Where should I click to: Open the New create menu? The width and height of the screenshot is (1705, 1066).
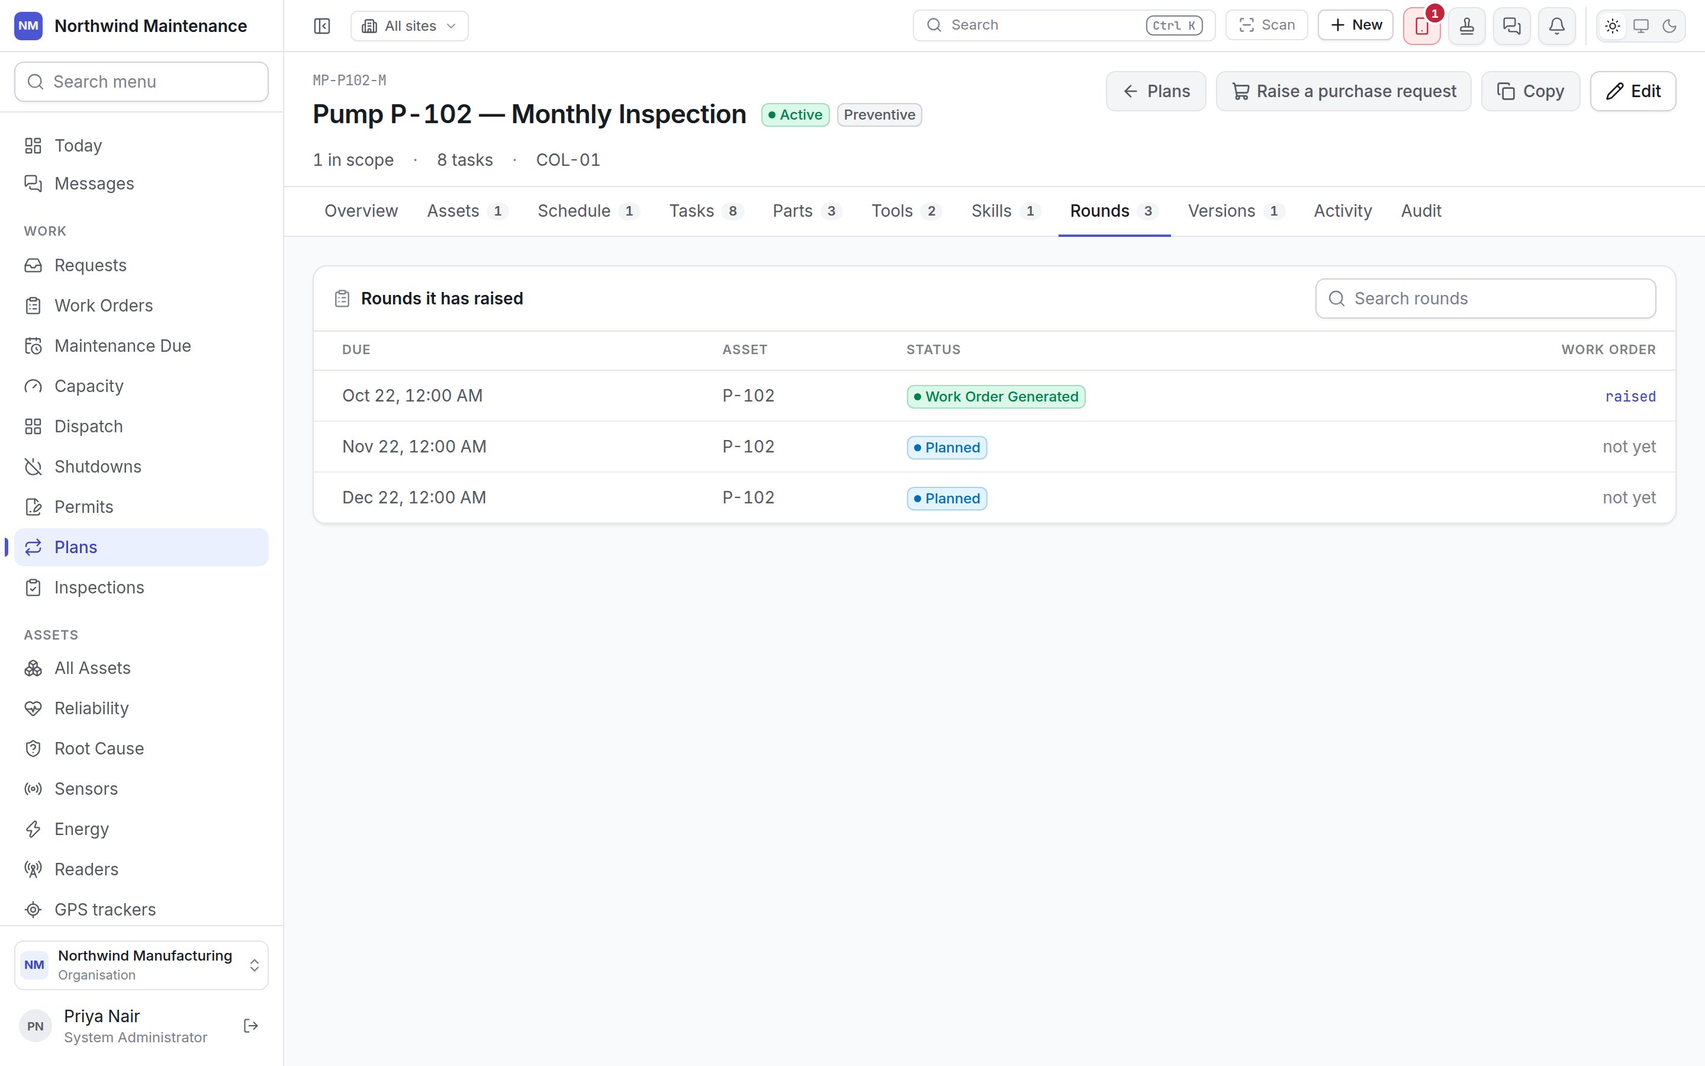click(x=1356, y=25)
